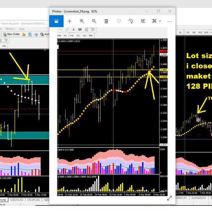Switch right chart to M30 timeframe

pos(206,32)
